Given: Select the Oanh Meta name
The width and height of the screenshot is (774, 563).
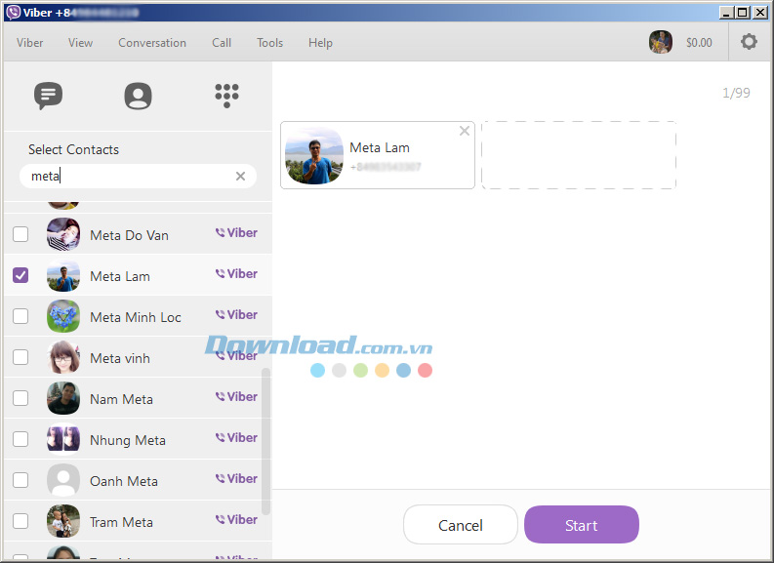Looking at the screenshot, I should (124, 481).
